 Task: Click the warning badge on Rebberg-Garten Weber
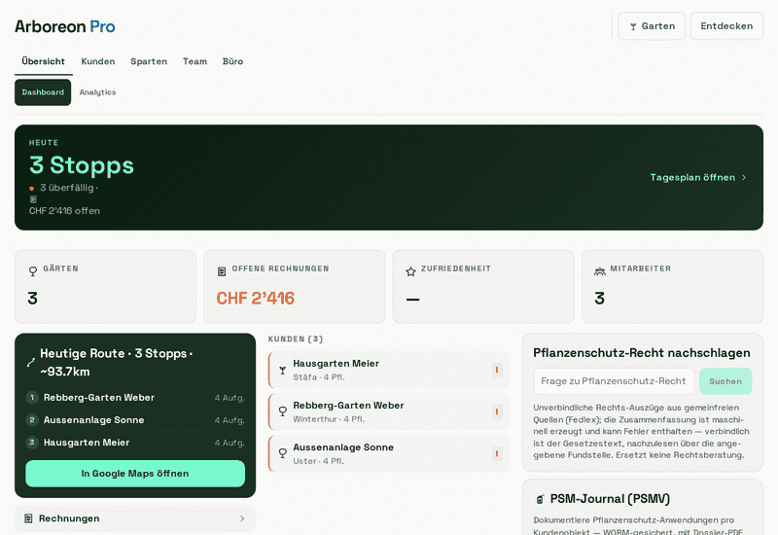[x=497, y=411]
